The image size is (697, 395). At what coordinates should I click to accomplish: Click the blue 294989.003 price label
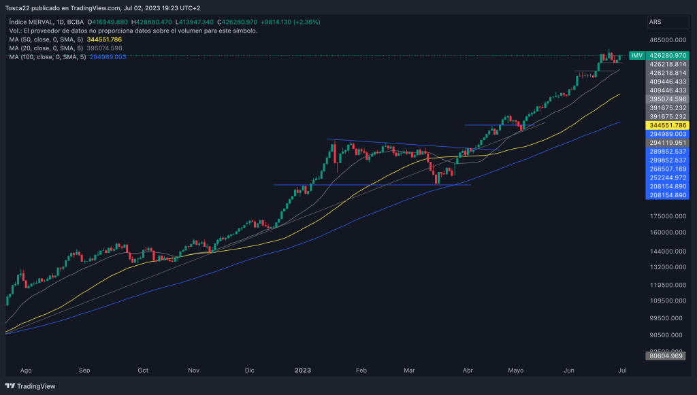point(667,135)
